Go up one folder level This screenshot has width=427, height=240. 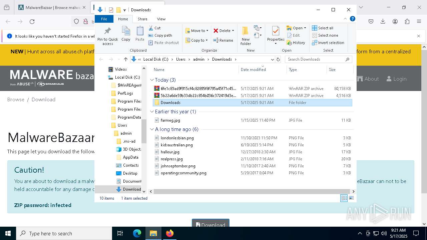coord(126,59)
